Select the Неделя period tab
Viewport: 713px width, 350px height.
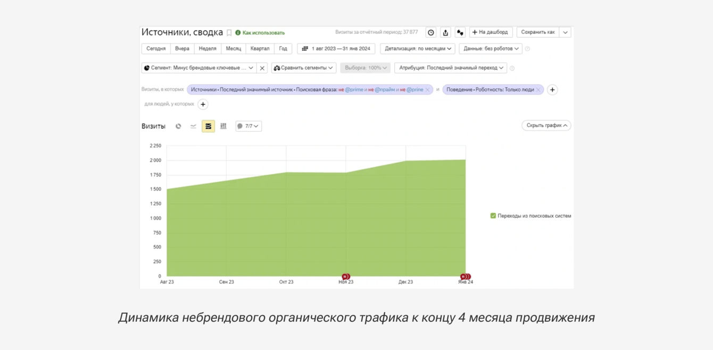coord(208,48)
